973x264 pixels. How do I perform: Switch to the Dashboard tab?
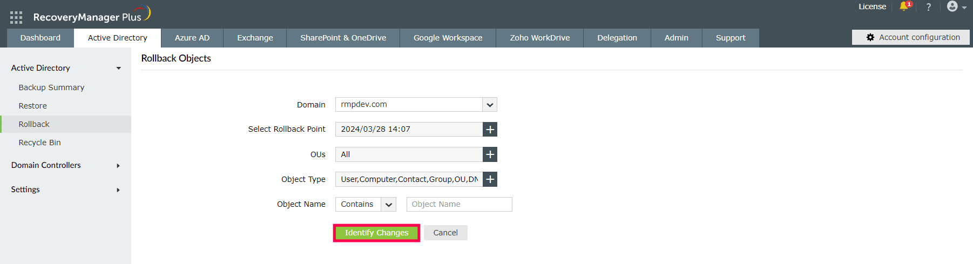coord(40,38)
